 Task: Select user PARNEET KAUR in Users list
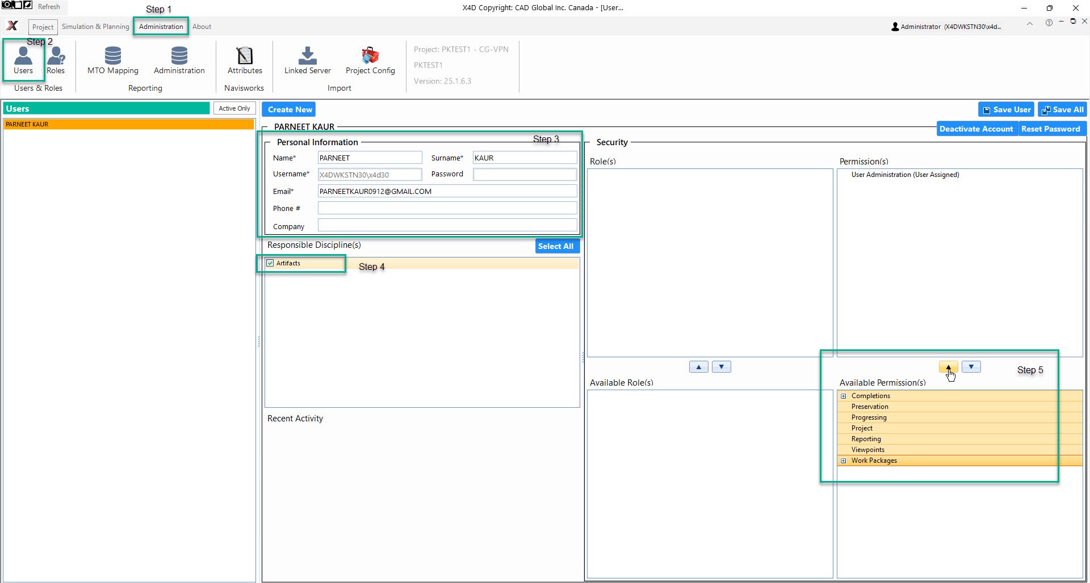[129, 124]
